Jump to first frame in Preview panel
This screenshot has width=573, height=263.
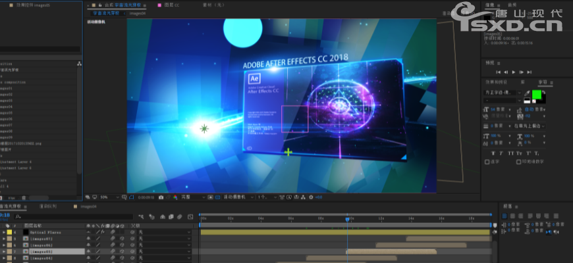[x=498, y=72]
